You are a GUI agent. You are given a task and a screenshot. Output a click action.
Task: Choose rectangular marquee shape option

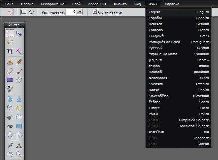(x=24, y=12)
